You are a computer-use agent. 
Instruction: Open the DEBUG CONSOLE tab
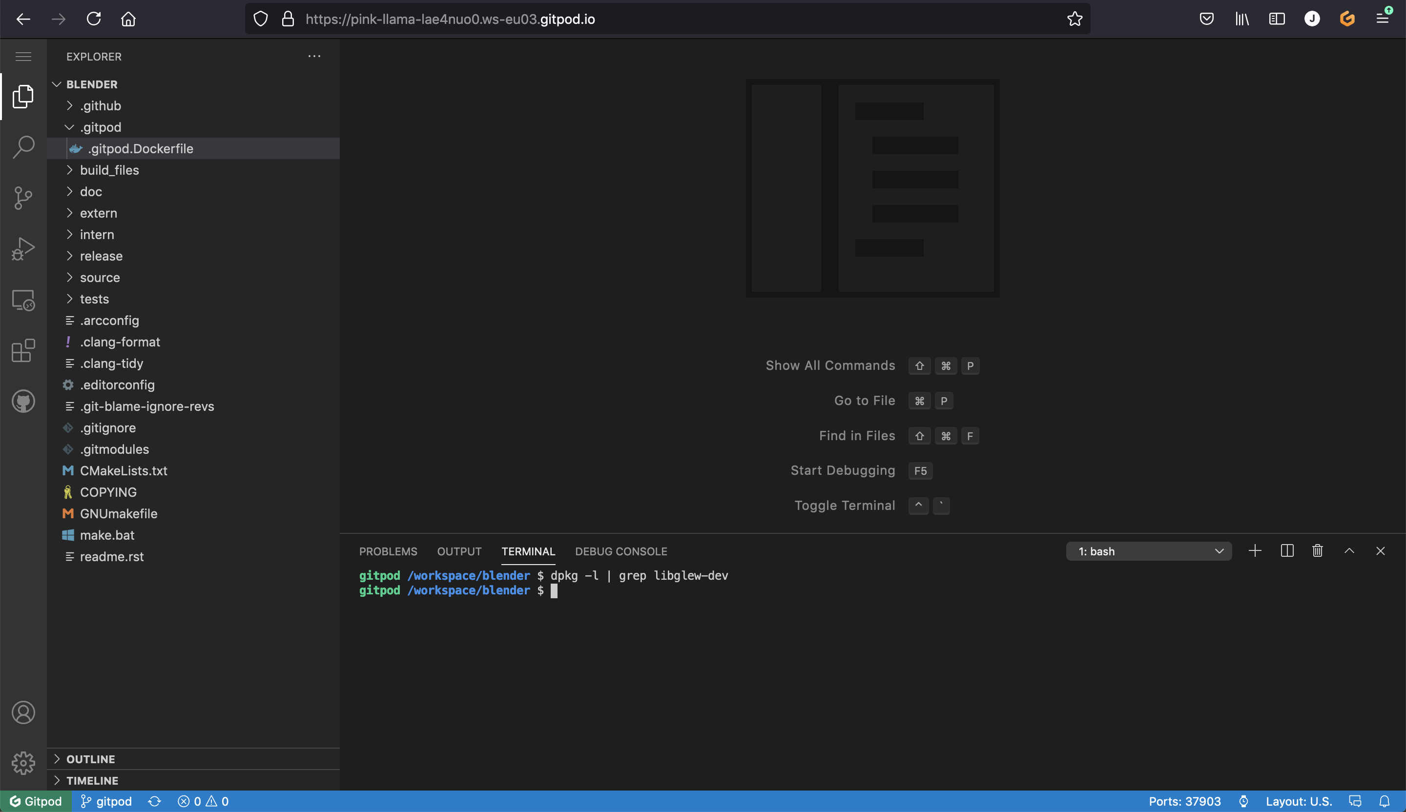click(x=621, y=551)
